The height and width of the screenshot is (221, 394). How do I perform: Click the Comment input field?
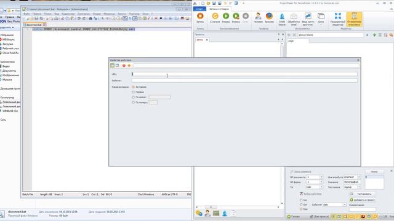tap(363, 209)
